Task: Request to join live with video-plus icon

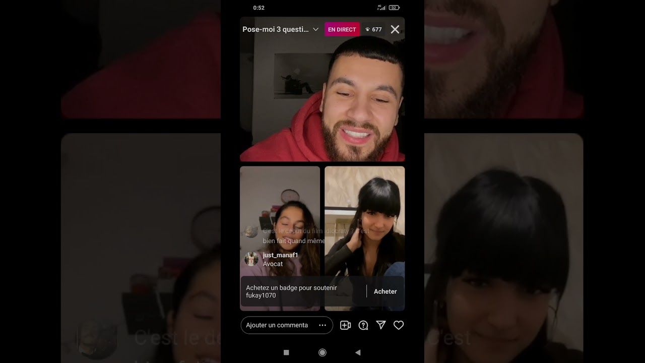Action: (345, 325)
